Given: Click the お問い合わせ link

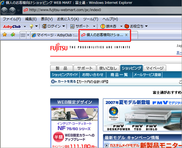Looking at the screenshot, I should 93,75.
